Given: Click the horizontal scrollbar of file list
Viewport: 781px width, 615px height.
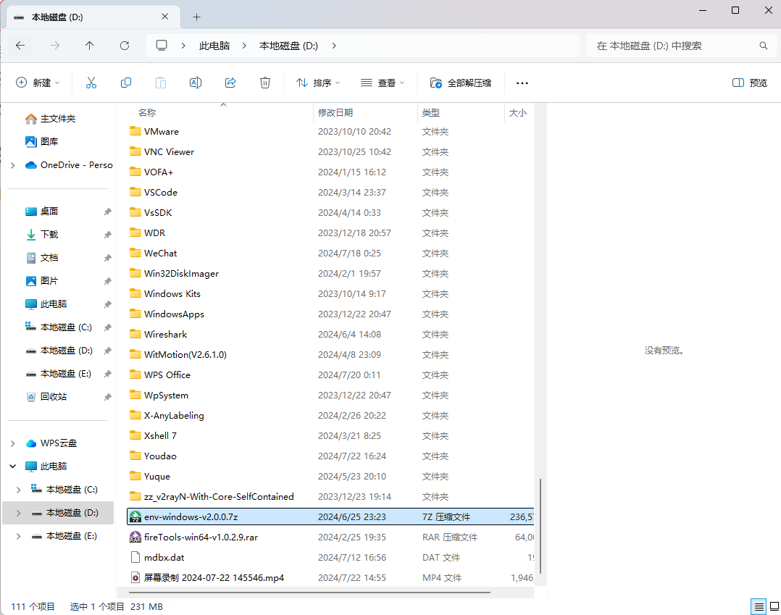Looking at the screenshot, I should click(x=309, y=593).
